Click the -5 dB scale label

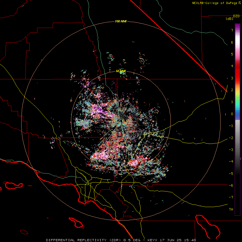231,174
